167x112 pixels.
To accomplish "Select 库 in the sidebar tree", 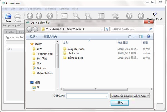I will [36, 87].
